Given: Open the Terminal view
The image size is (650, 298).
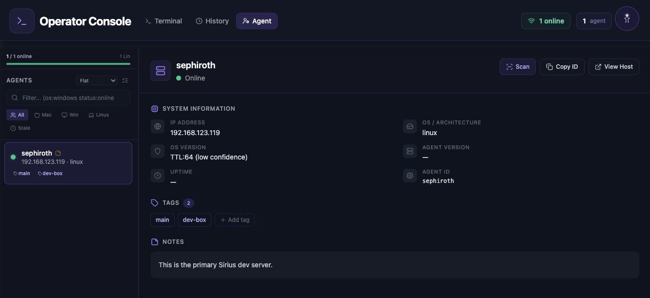Looking at the screenshot, I should pos(163,21).
